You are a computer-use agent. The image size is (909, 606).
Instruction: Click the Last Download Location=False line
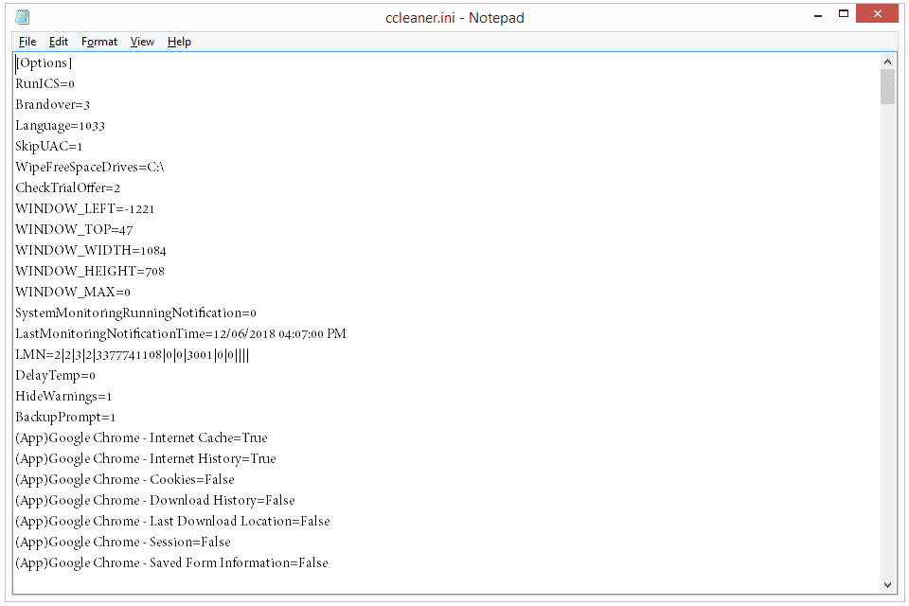[x=172, y=522]
